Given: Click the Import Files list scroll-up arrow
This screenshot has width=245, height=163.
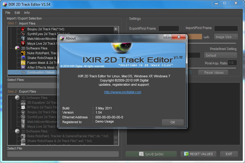Looking at the screenshot, I should coord(116,29).
